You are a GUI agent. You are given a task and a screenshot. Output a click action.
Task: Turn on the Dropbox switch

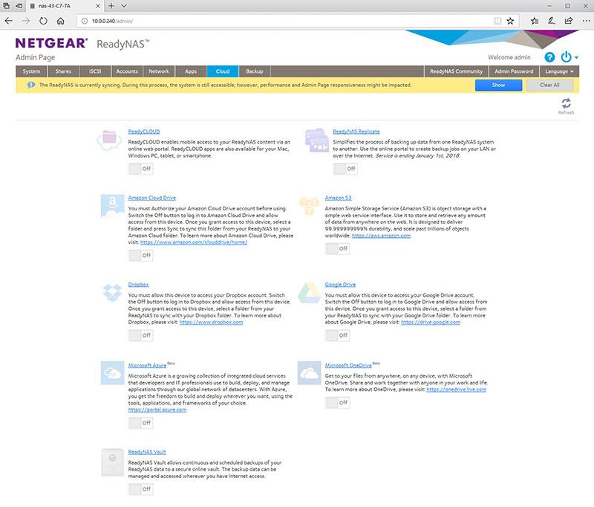coord(140,335)
